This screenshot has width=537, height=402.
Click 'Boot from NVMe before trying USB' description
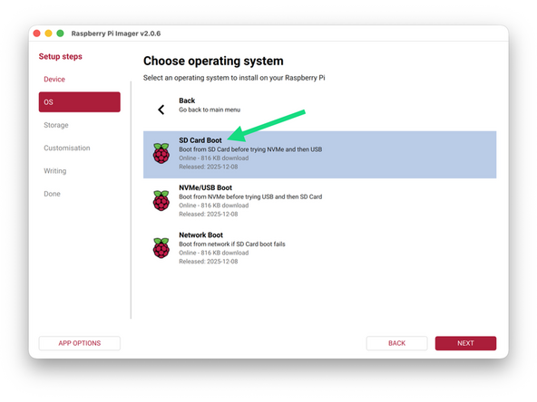coord(250,196)
